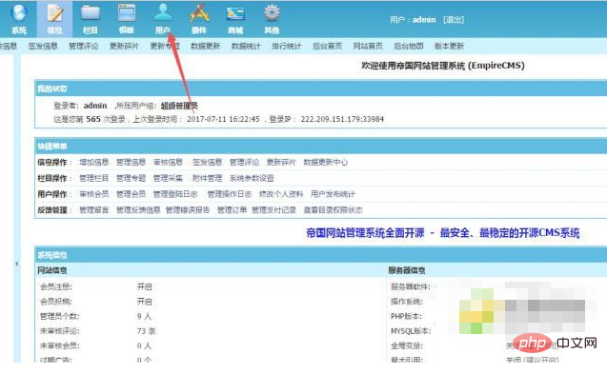The height and width of the screenshot is (374, 607).
Task: Click the 73 条 pending comments value
Action: click(x=147, y=331)
